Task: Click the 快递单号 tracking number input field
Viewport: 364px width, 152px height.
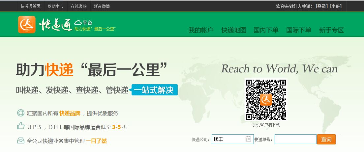Action: pyautogui.click(x=295, y=139)
